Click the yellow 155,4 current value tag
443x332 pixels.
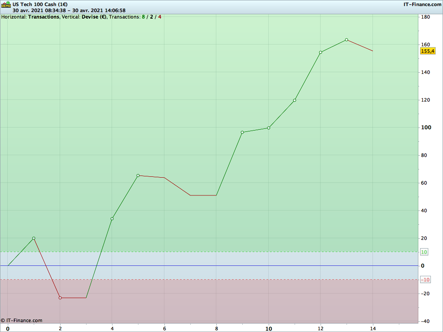(427, 51)
